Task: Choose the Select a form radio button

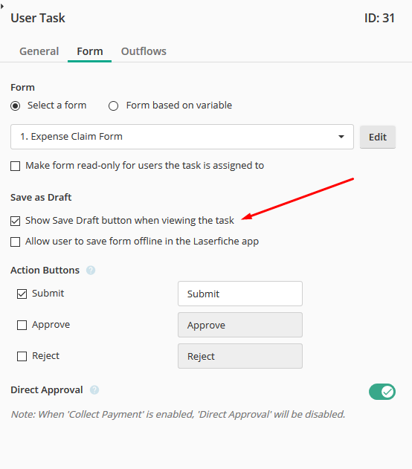Action: tap(16, 106)
